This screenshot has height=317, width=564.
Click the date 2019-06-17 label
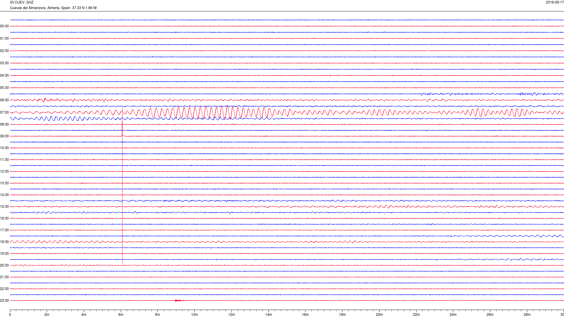tap(555, 2)
